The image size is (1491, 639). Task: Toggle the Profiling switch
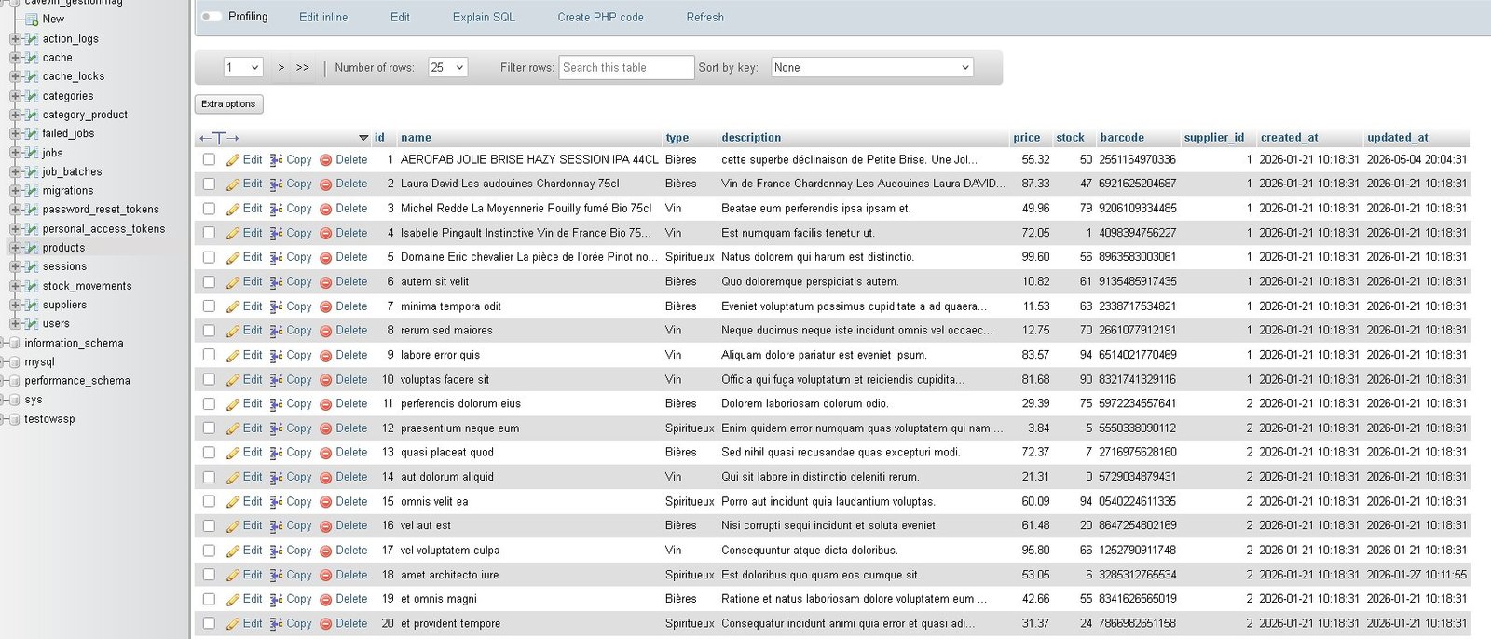[212, 17]
